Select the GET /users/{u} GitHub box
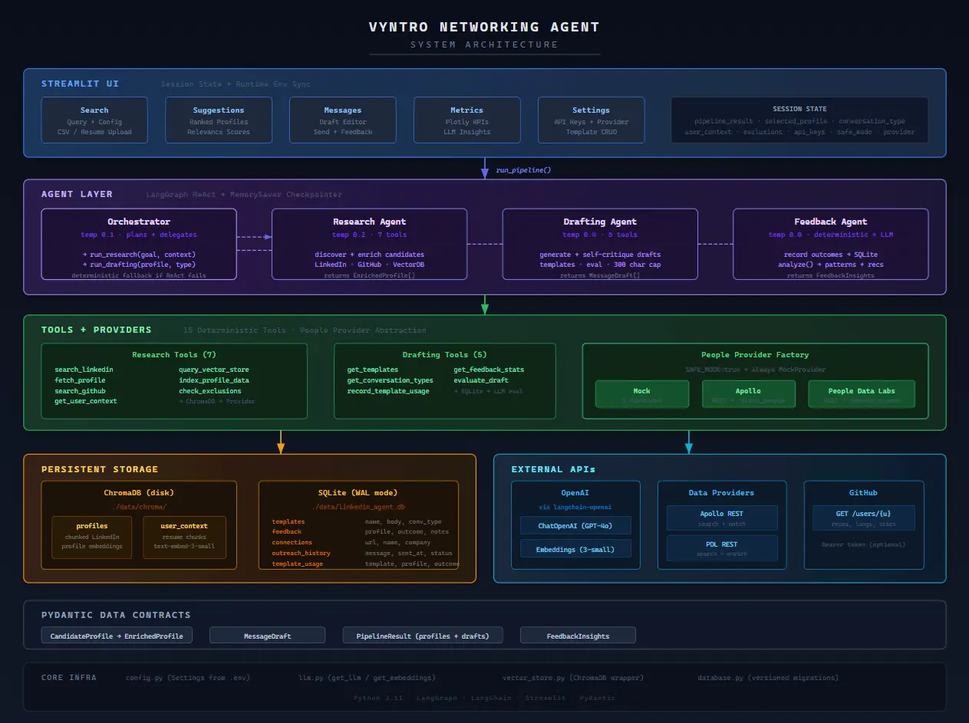Viewport: 969px width, 723px height. click(863, 518)
